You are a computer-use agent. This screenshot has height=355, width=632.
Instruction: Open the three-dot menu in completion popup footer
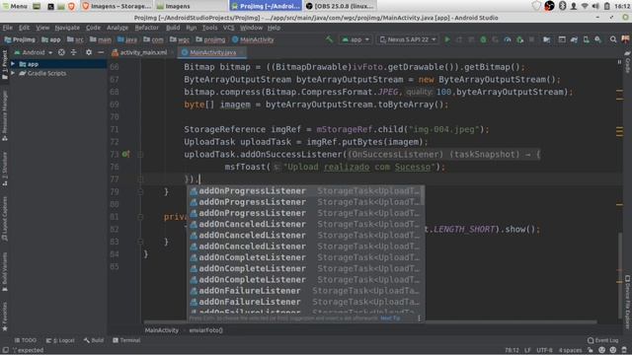(x=419, y=318)
